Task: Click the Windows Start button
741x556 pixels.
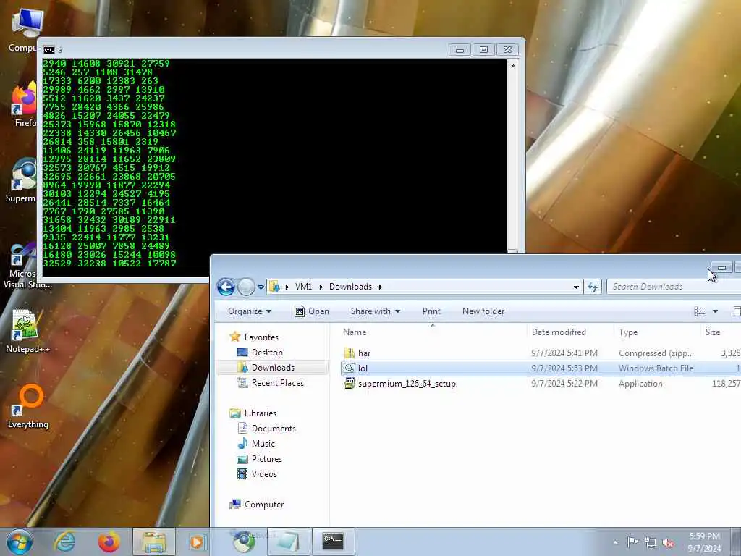Action: pyautogui.click(x=20, y=542)
